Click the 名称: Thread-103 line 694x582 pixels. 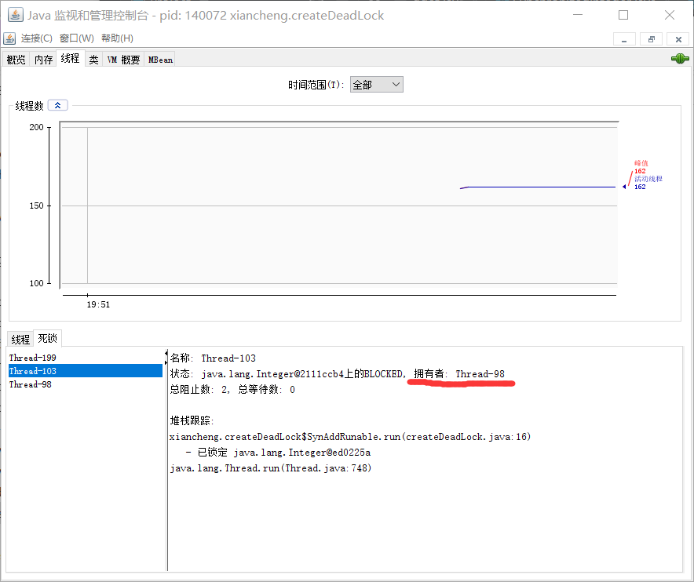(x=213, y=358)
